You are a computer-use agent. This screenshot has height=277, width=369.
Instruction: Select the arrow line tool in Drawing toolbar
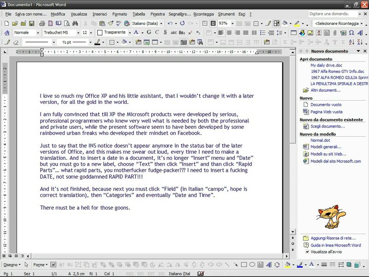click(236, 265)
